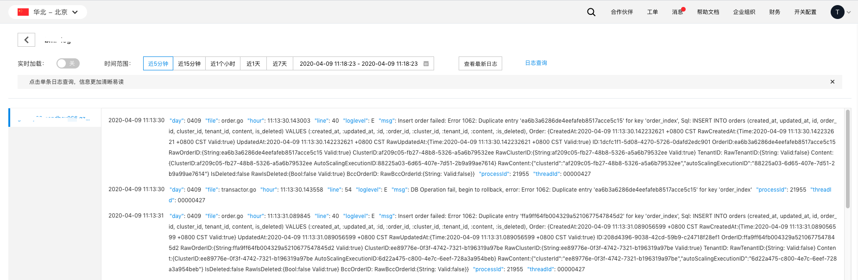The height and width of the screenshot is (280, 858).
Task: Click the 查看最新日志 button
Action: click(x=480, y=63)
